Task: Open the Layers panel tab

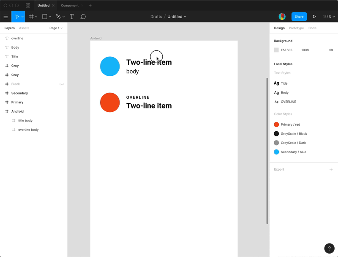Action: [x=9, y=28]
